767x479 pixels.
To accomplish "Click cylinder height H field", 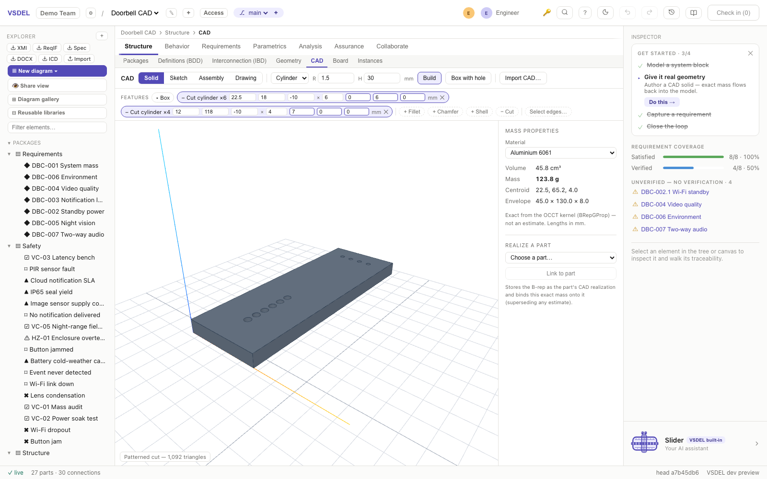I will [x=382, y=78].
